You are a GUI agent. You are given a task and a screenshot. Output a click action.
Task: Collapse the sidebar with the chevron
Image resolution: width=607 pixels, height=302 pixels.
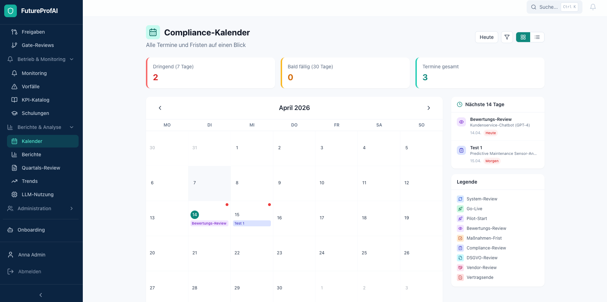tap(41, 295)
